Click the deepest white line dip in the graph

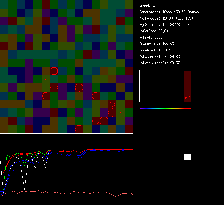point(24,188)
